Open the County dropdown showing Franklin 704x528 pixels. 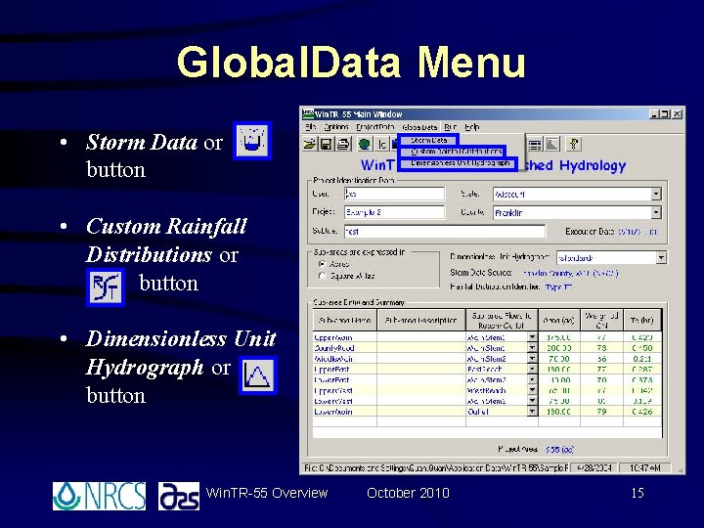[656, 212]
